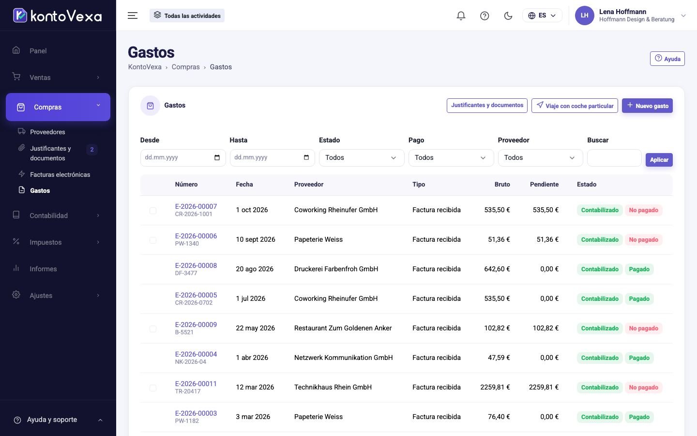Image resolution: width=697 pixels, height=436 pixels.
Task: Go to Proveedores submenu item
Action: (47, 132)
